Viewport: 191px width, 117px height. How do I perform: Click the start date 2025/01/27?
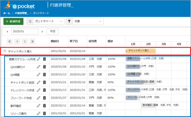pyautogui.click(x=59, y=98)
